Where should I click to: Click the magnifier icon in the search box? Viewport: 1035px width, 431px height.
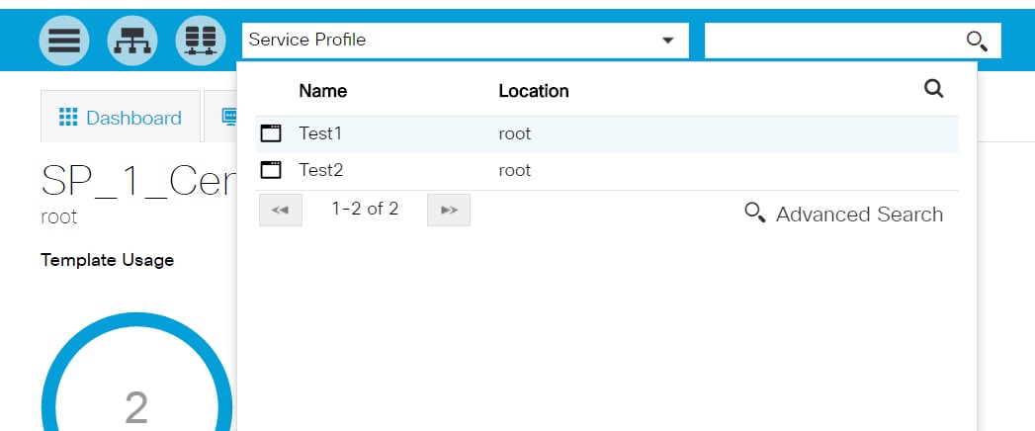point(977,41)
